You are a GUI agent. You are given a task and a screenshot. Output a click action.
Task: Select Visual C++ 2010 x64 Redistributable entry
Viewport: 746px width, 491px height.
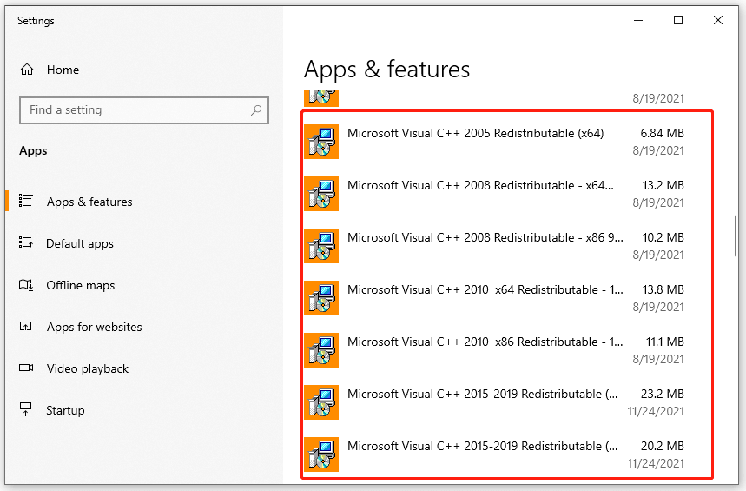(485, 289)
